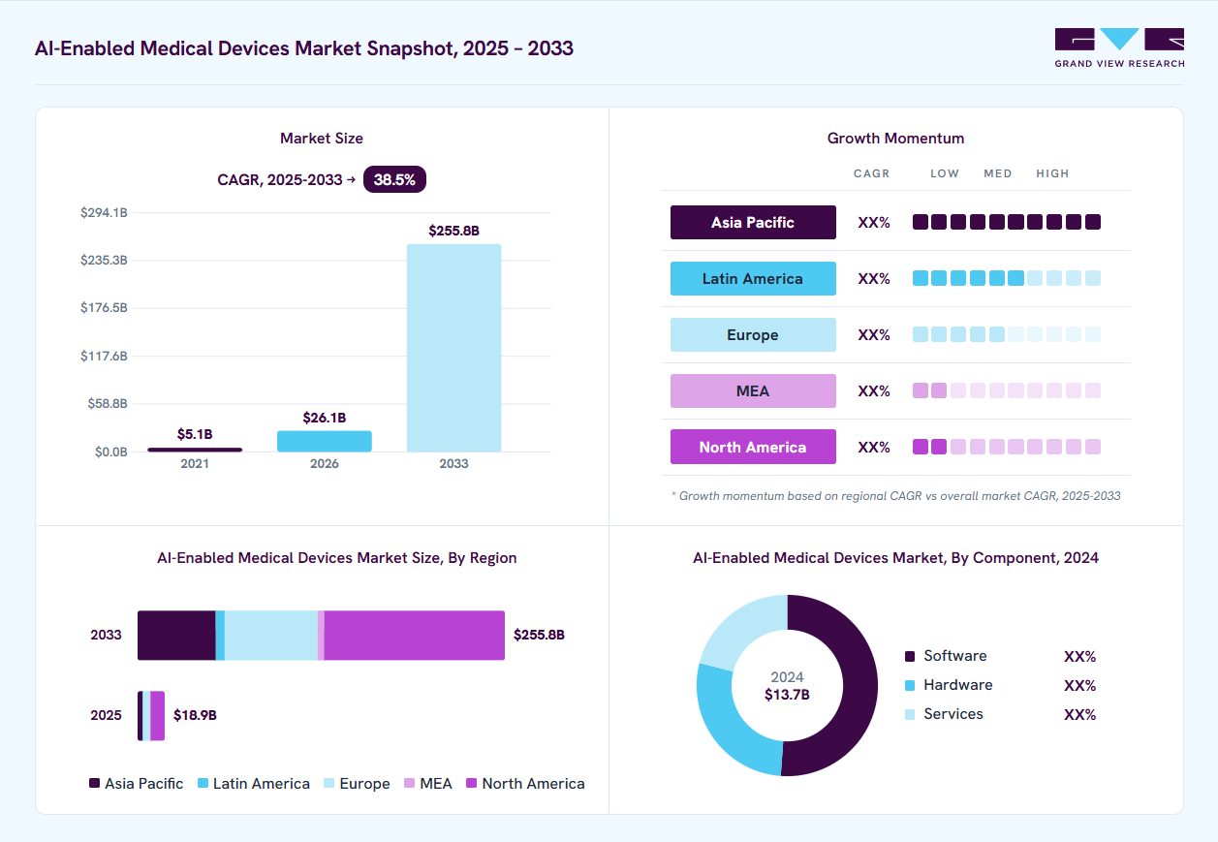Select the Europe region label
The width and height of the screenshot is (1218, 842).
click(x=753, y=334)
